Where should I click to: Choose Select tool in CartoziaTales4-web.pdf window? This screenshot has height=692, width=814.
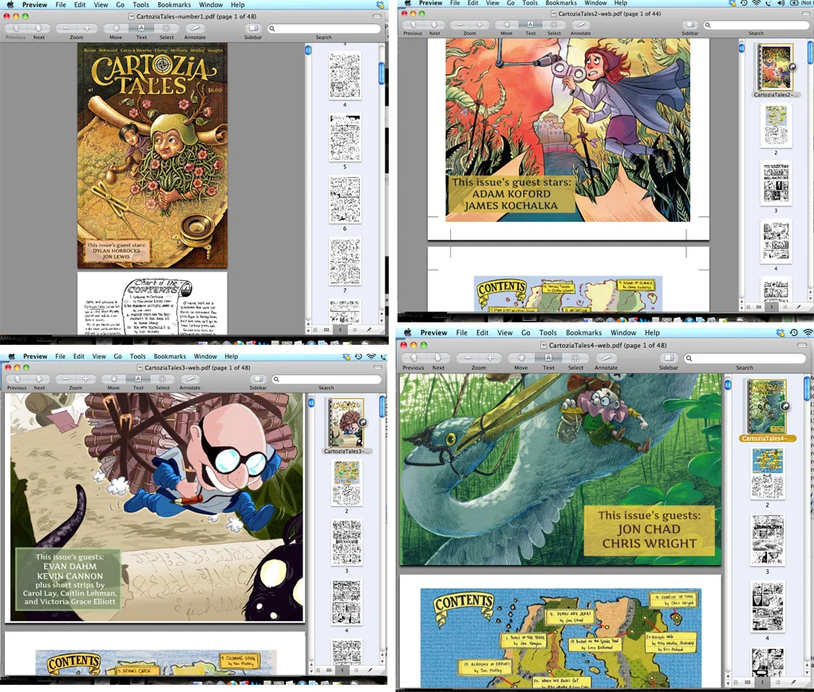point(575,358)
